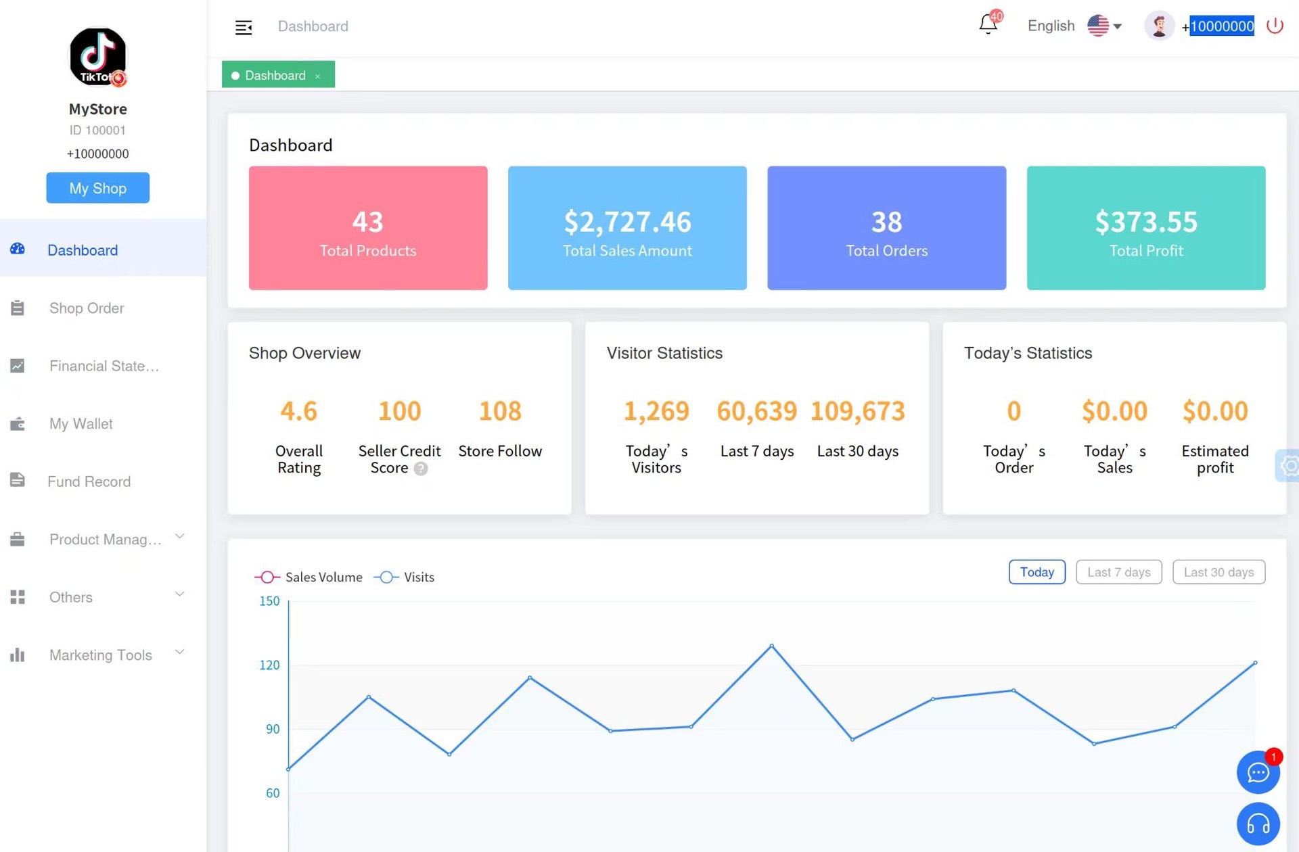Collapse sidebar using hamburger menu icon
Image resolution: width=1299 pixels, height=852 pixels.
point(244,27)
